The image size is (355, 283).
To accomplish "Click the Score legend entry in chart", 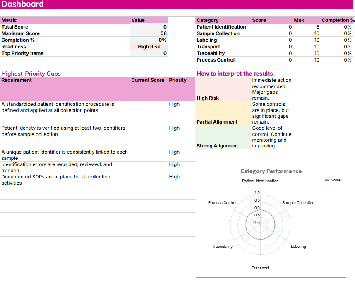I will [x=333, y=180].
